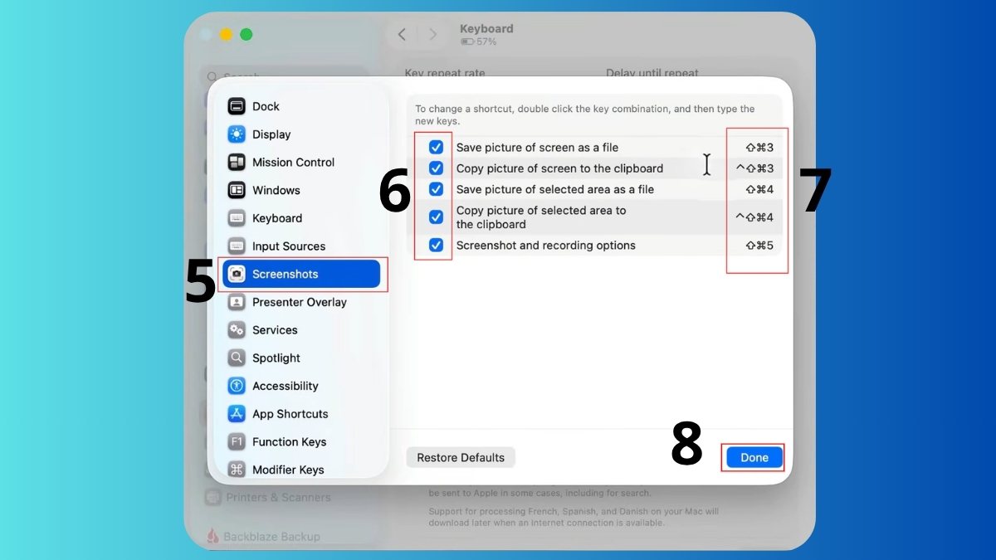996x560 pixels.
Task: Select Accessibility shortcuts category
Action: click(301, 386)
